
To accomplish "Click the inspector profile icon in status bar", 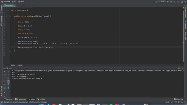I will tap(185, 102).
